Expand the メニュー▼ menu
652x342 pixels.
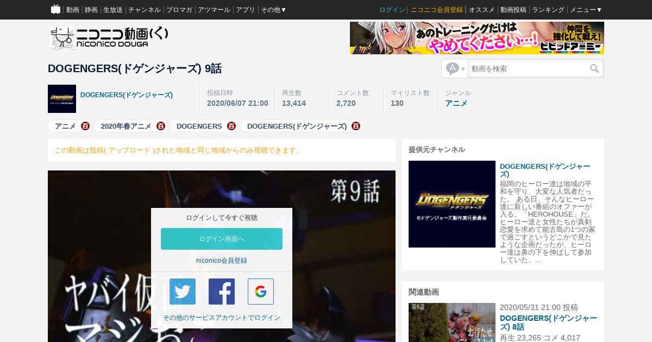point(586,10)
